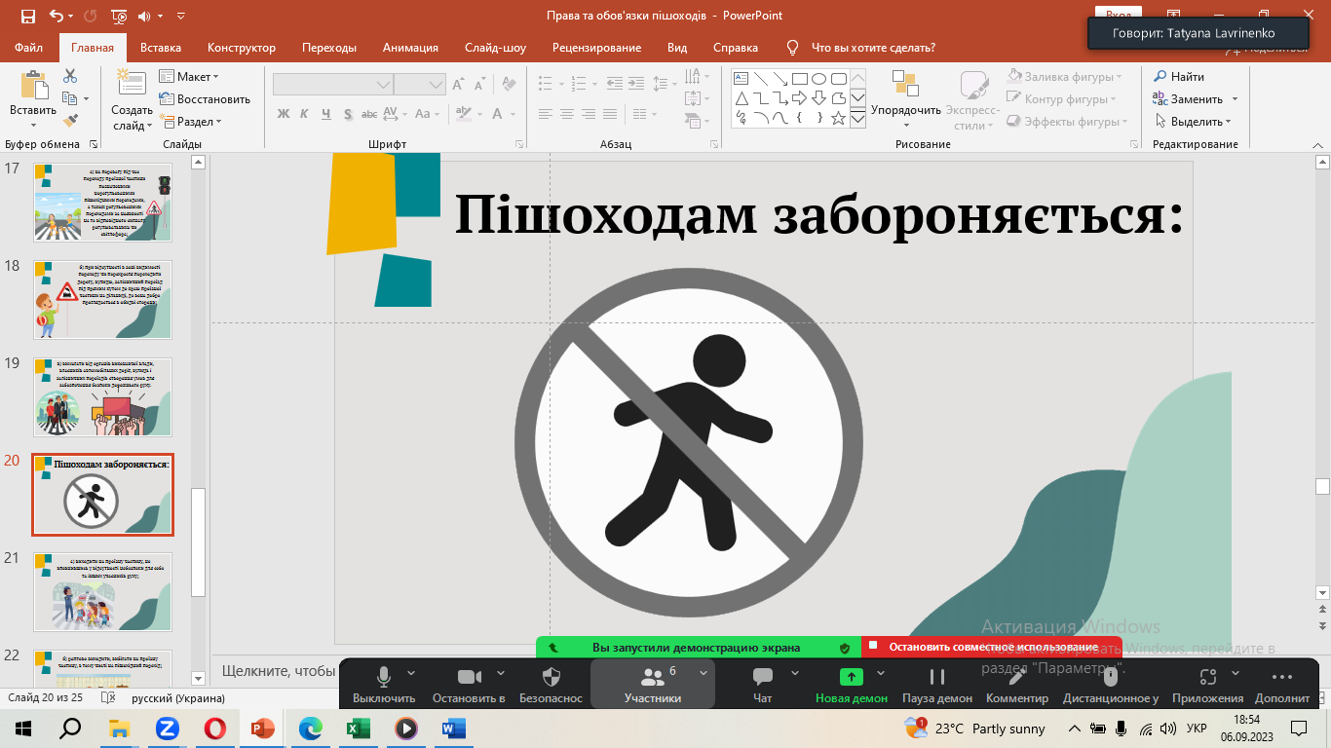This screenshot has width=1331, height=748.
Task: Click the Вставить paste clipboard icon
Action: point(33,86)
